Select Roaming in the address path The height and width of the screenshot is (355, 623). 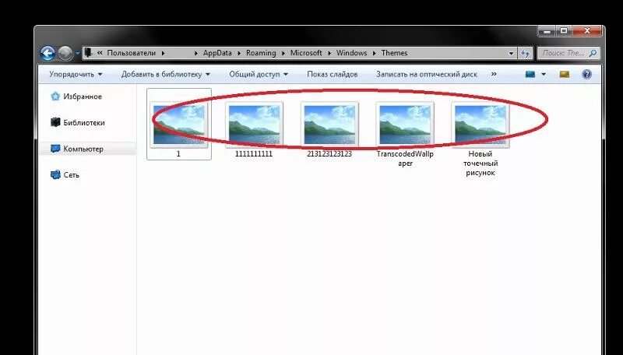pyautogui.click(x=261, y=53)
